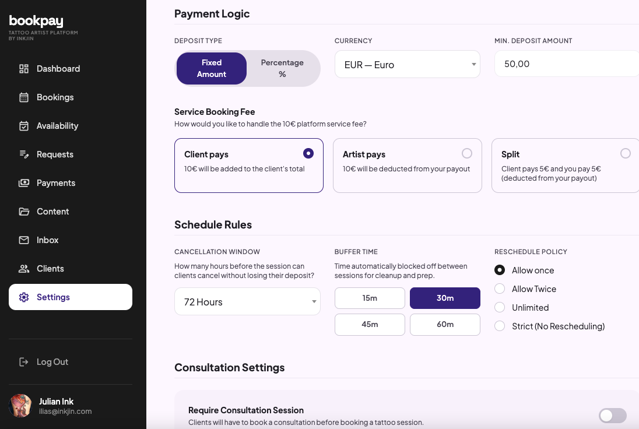Open the Clients people icon
Viewport: 639px width, 429px height.
[x=24, y=269]
